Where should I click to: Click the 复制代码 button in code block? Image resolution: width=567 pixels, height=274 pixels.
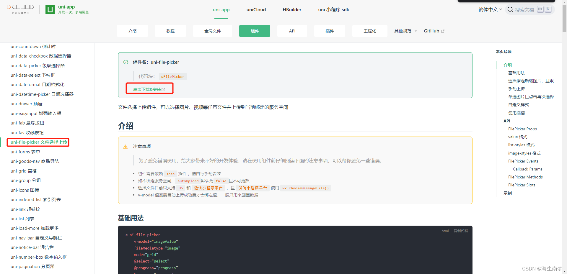tap(461, 231)
